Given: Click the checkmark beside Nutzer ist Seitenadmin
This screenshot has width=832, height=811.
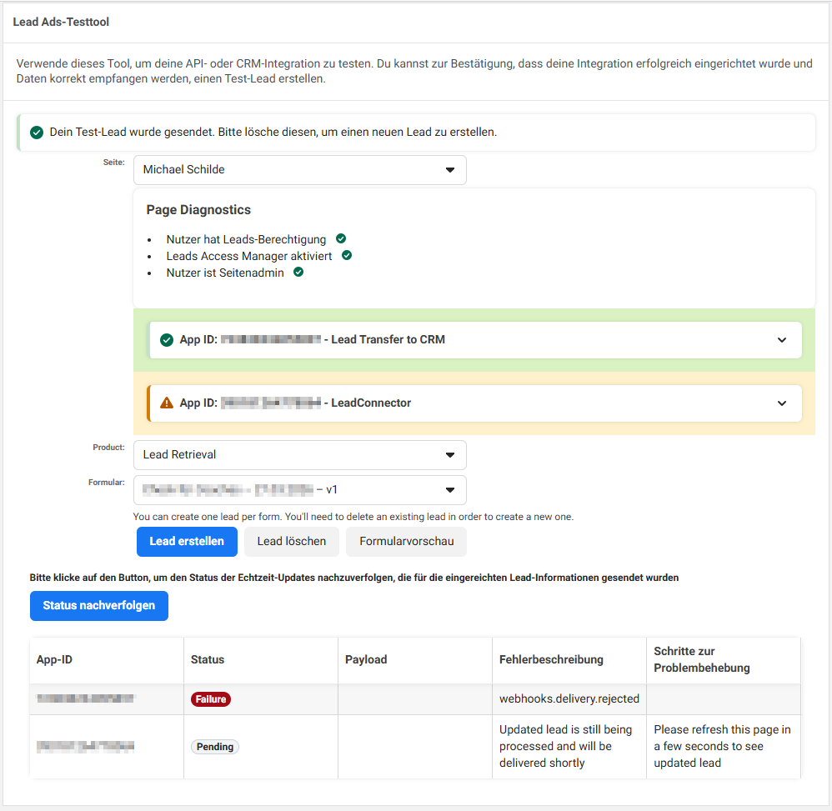Looking at the screenshot, I should pyautogui.click(x=298, y=273).
